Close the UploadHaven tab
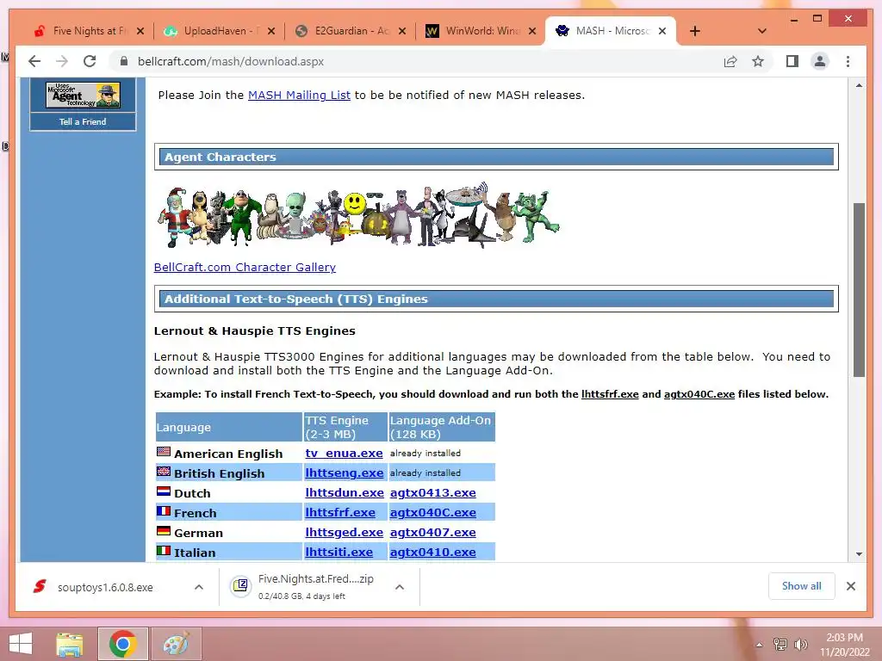882x661 pixels. [271, 31]
